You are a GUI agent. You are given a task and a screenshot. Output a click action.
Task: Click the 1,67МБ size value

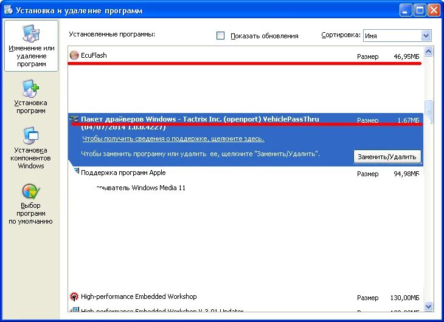pos(408,120)
